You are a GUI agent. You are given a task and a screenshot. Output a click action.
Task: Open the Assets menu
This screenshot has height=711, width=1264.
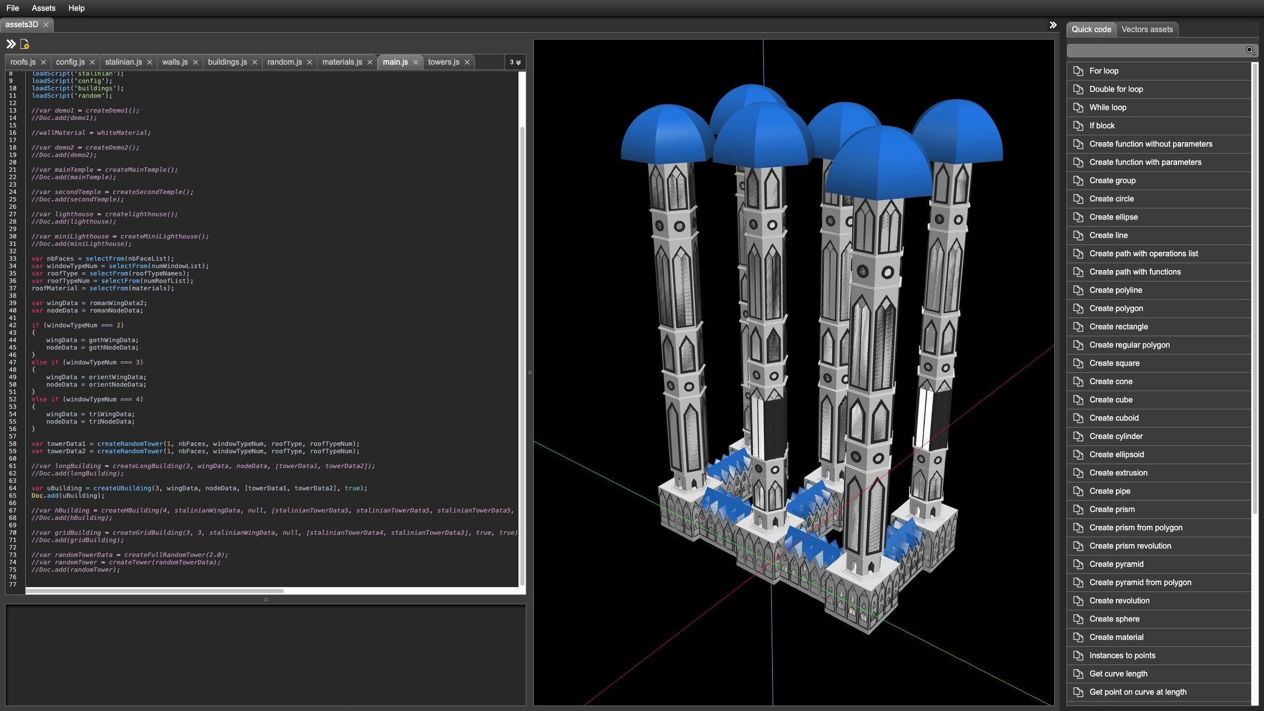click(43, 8)
